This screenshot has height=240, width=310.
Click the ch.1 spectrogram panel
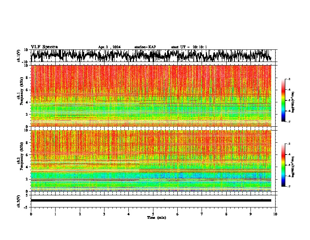tap(151, 96)
